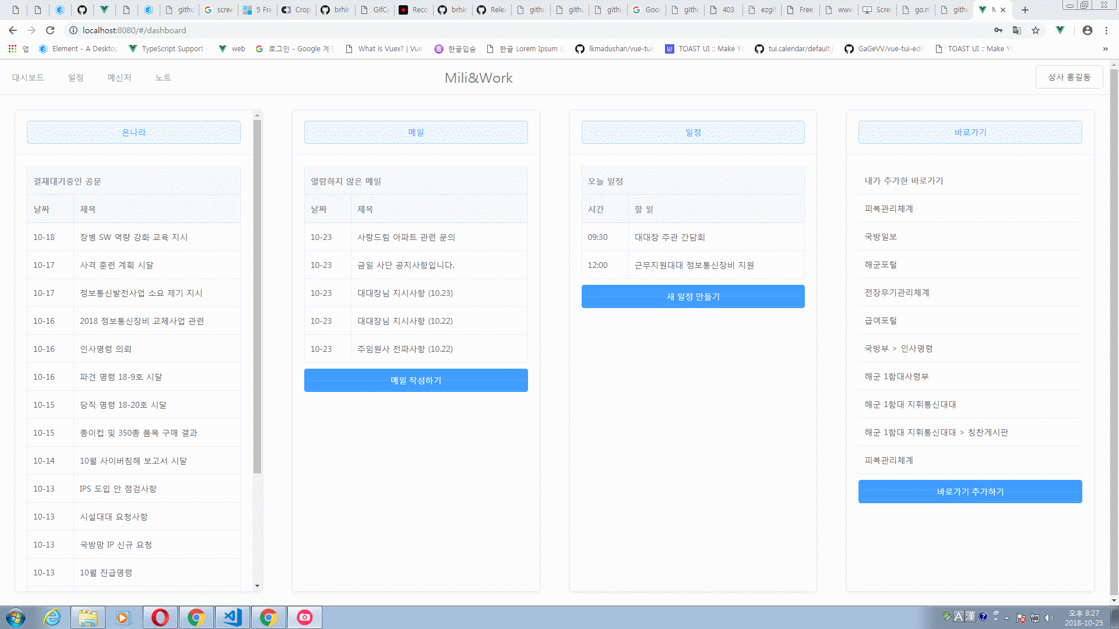Expand the bookmarks overflow chevron
Image resolution: width=1119 pixels, height=629 pixels.
point(1105,49)
